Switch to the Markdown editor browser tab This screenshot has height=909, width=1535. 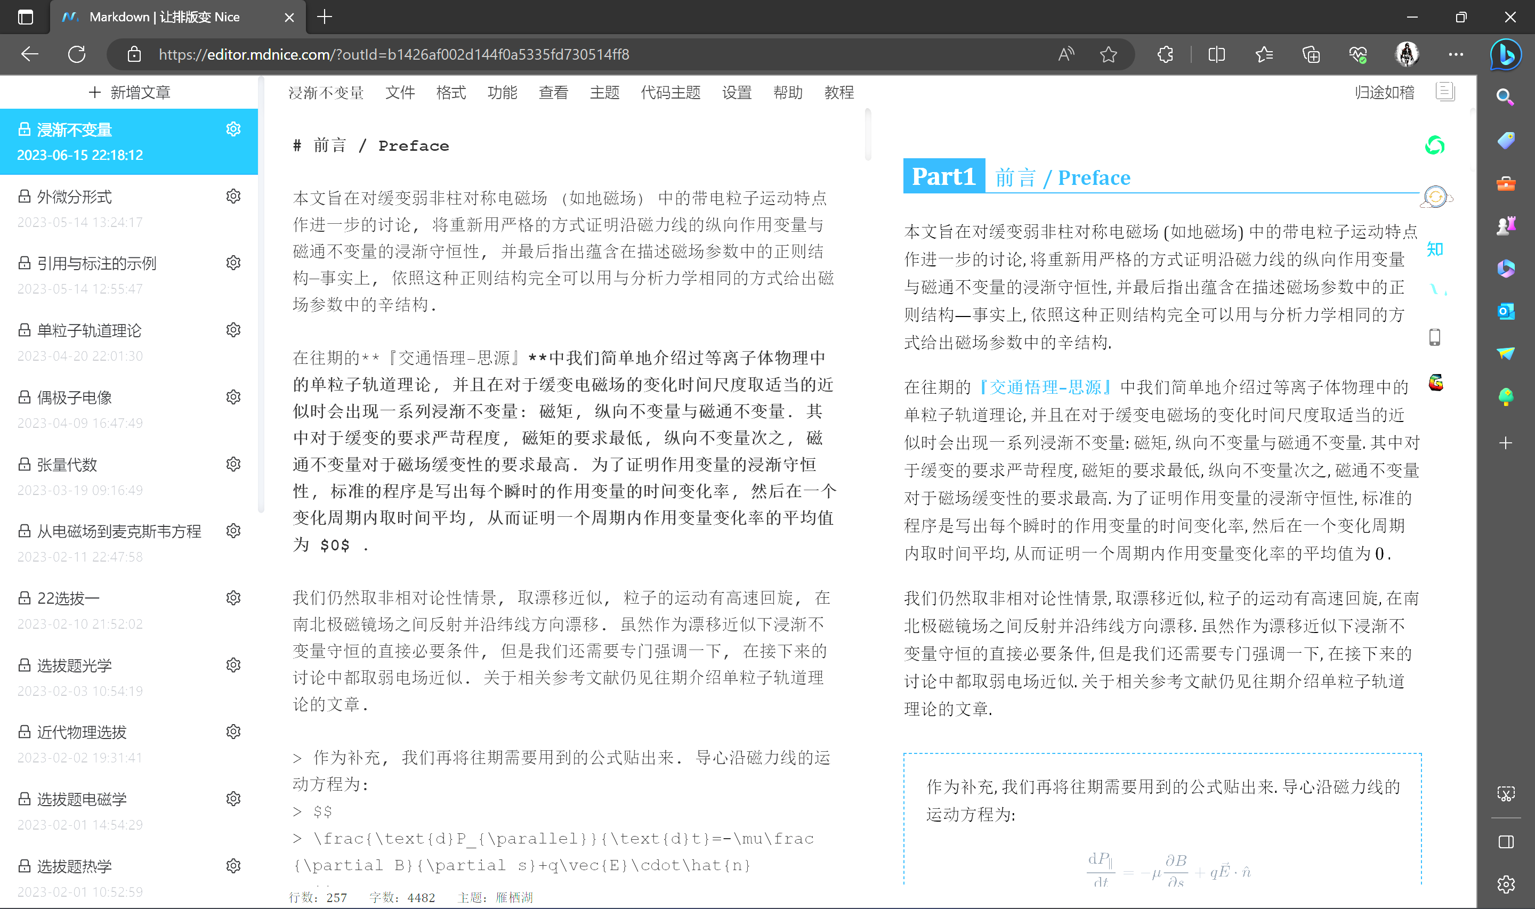click(172, 17)
